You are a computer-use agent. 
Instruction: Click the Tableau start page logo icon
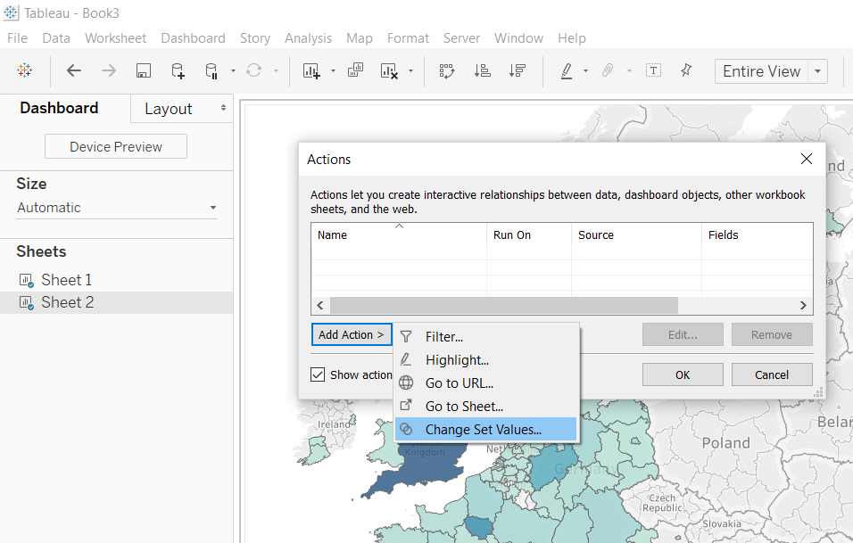[25, 71]
